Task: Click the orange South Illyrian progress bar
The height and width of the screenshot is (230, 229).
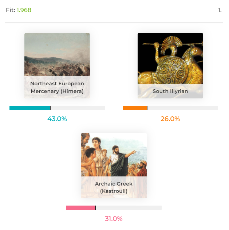Action: (170, 108)
